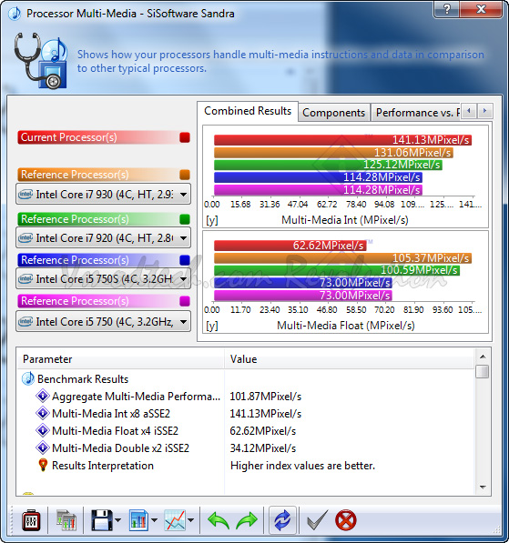Go forward with the green right arrow
The image size is (509, 543).
[x=247, y=520]
